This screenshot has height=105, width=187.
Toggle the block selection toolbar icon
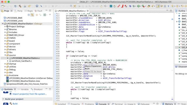[x=165, y=6]
